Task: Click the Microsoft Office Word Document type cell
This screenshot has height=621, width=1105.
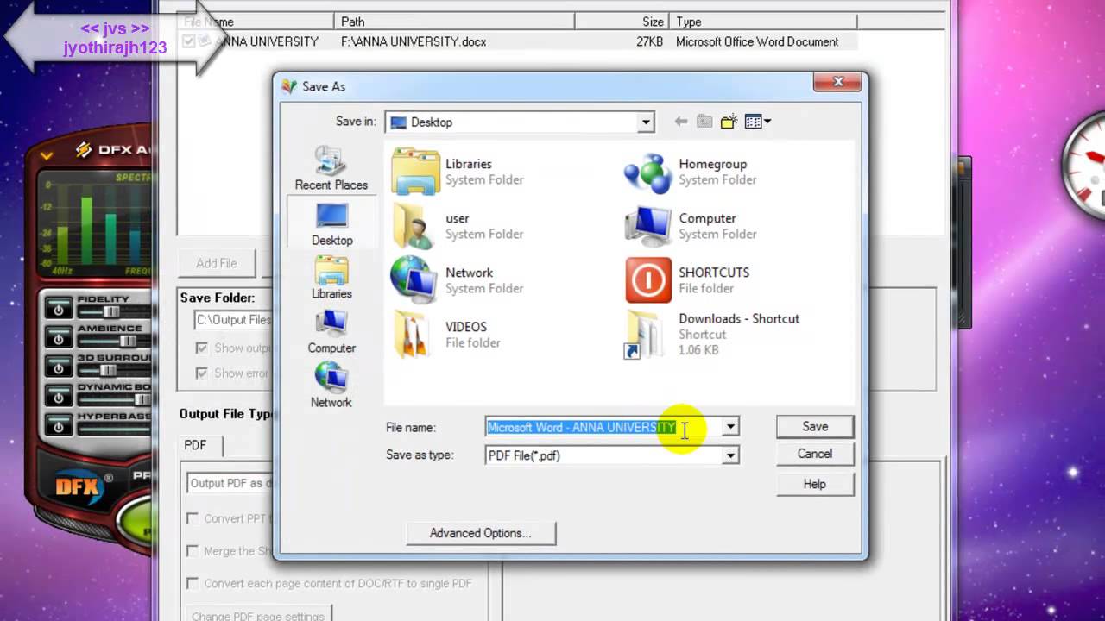Action: coord(757,41)
